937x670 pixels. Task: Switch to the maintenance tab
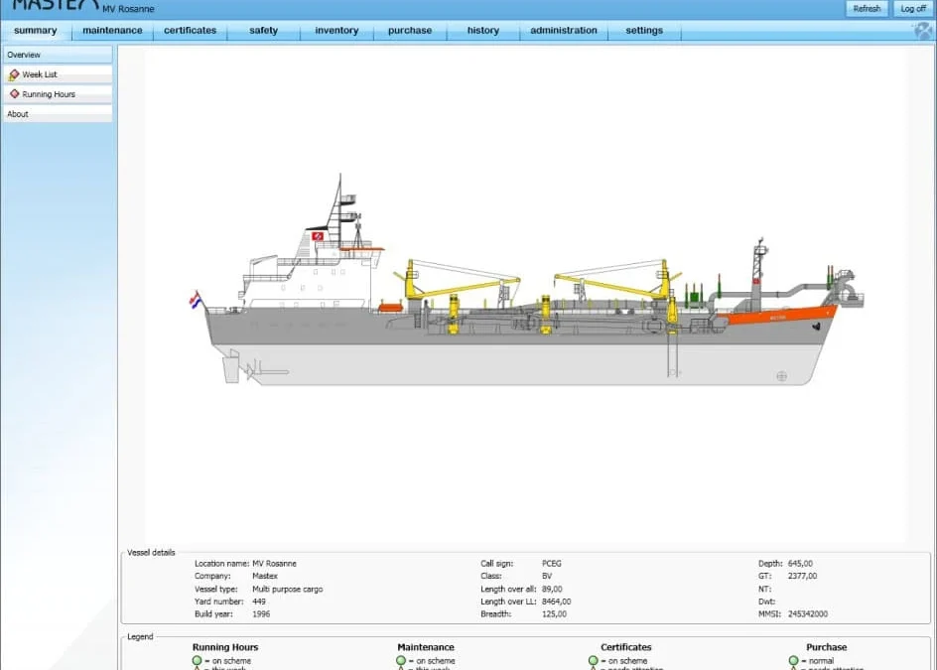click(x=112, y=31)
